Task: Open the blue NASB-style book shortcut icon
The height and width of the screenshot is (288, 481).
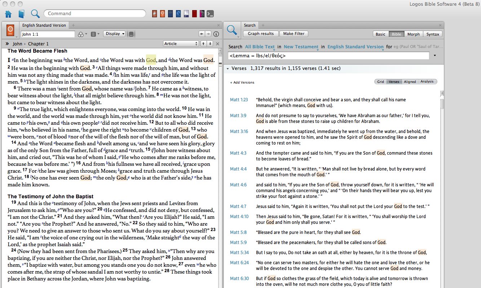Action: pos(178,14)
